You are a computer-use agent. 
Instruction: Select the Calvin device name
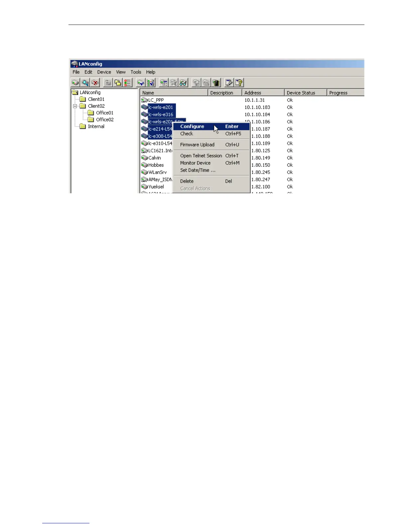pos(155,158)
